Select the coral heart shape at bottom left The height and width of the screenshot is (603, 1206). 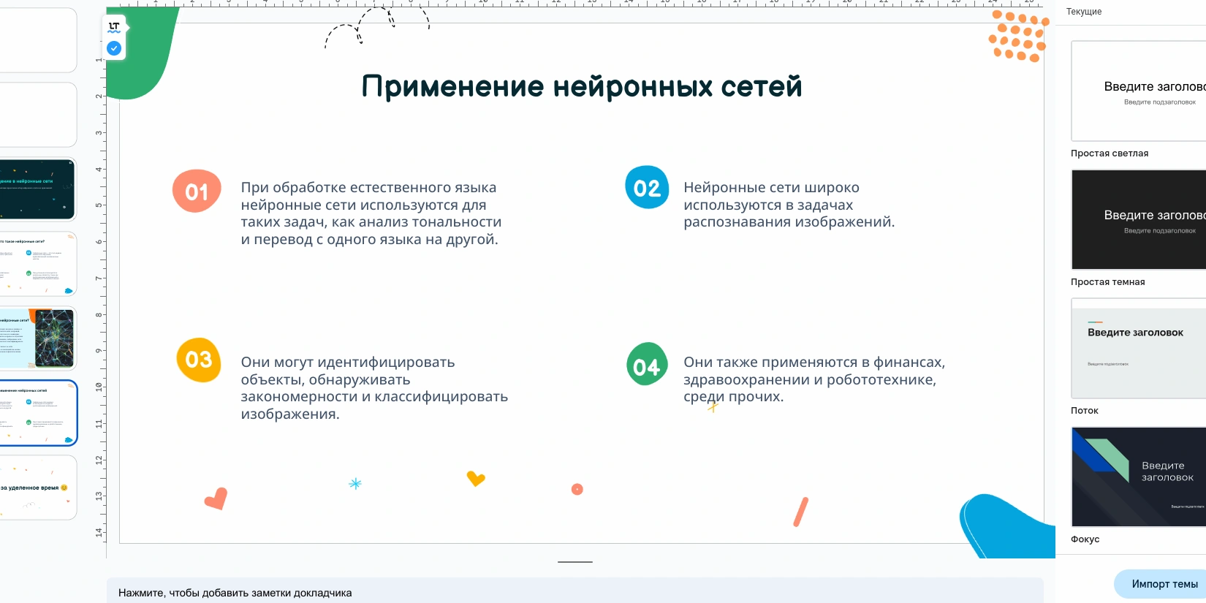coord(216,498)
